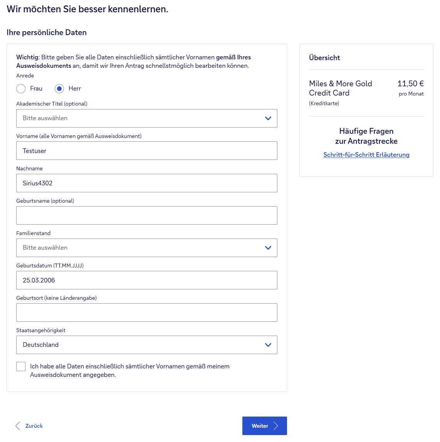Select the Frau radio button

click(x=21, y=89)
